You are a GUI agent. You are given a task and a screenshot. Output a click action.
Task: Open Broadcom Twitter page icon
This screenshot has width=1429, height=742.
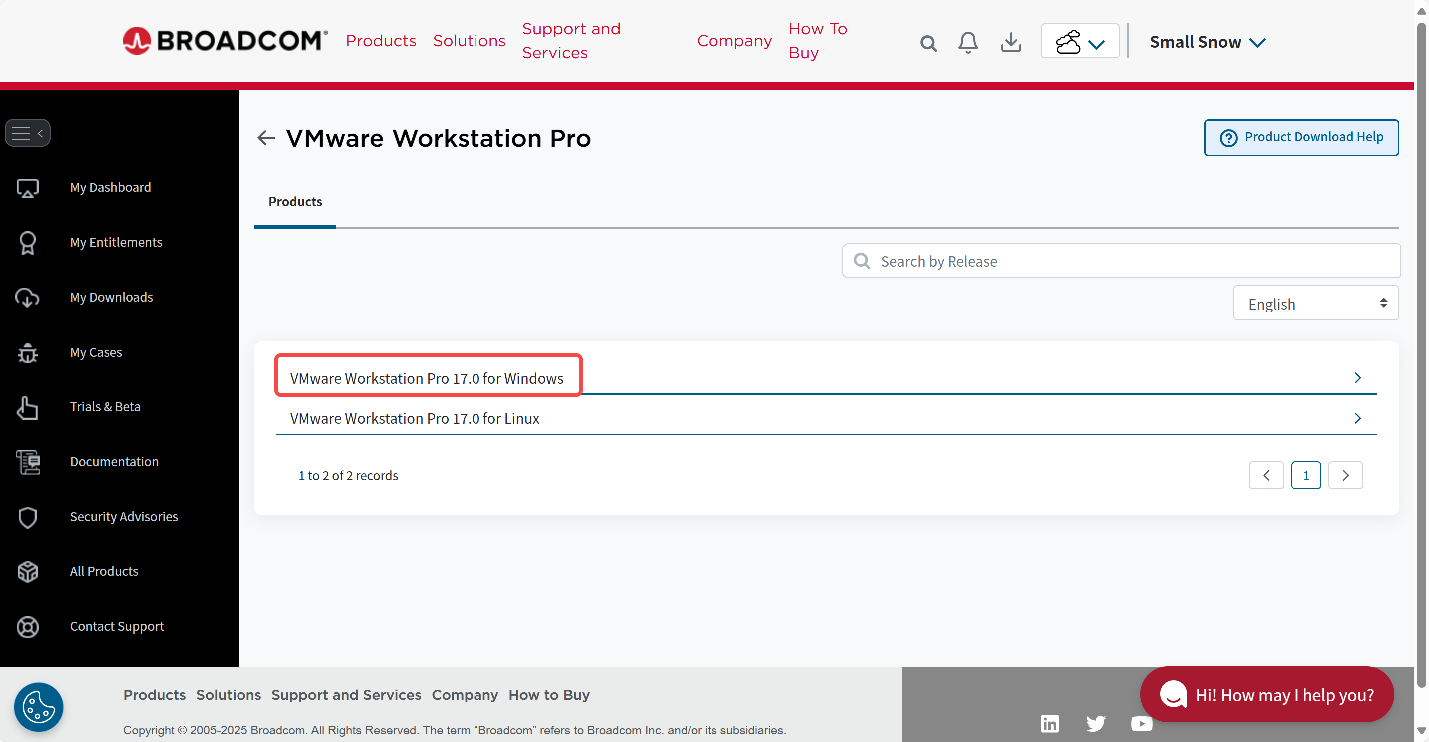click(1096, 723)
